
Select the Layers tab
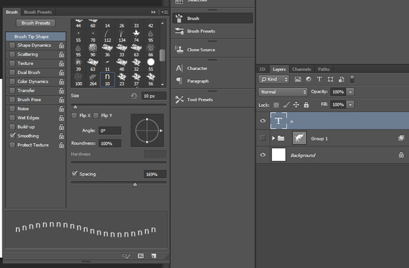click(x=279, y=69)
